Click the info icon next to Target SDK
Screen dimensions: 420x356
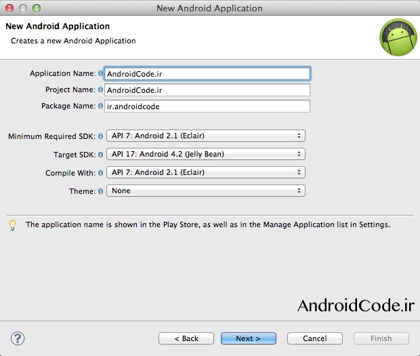point(100,155)
